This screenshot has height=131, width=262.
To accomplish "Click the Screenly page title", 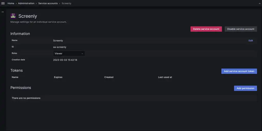I will 28,16.
